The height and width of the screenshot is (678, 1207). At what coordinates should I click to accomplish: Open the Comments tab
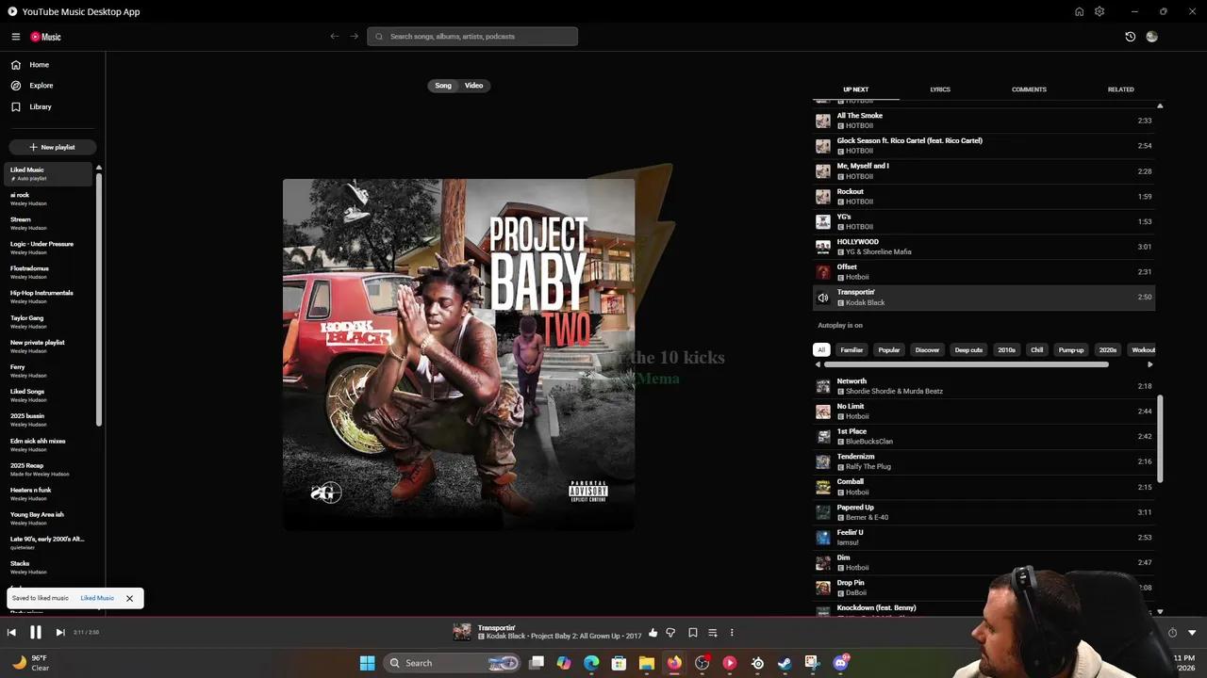coord(1029,89)
